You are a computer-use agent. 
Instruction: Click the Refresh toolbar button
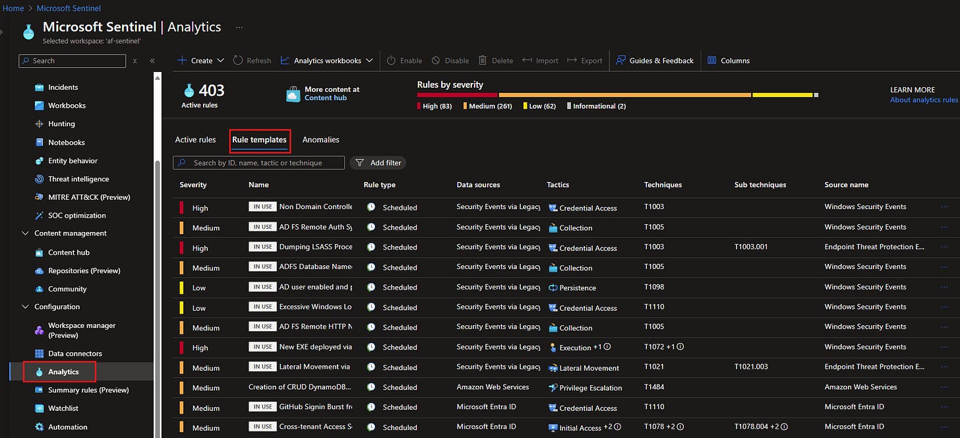(x=252, y=61)
